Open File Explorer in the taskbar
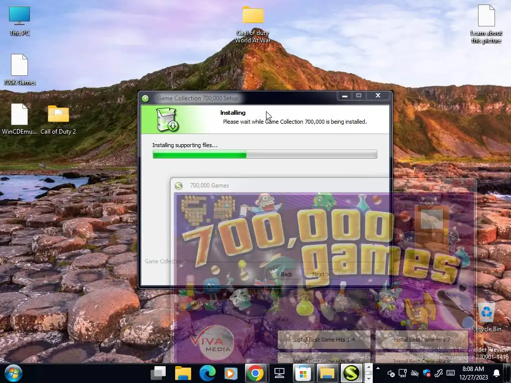 (x=183, y=373)
